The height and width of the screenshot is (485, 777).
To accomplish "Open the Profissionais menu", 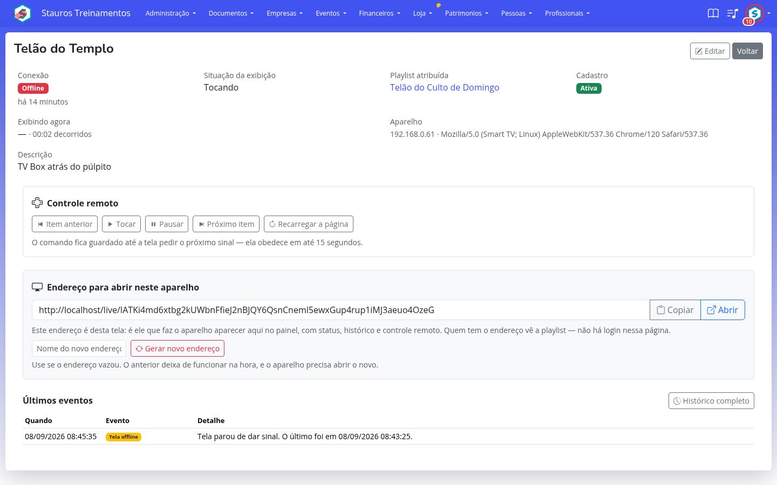I will 567,13.
